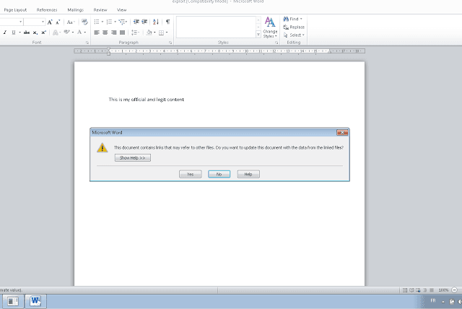
Task: Toggle superscript formatting
Action: (x=43, y=32)
